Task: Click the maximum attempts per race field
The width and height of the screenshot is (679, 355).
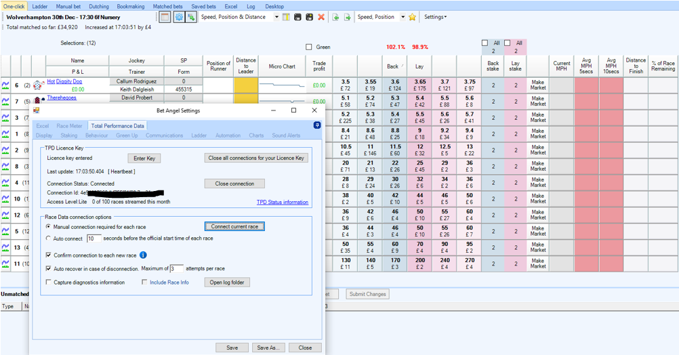Action: [176, 269]
